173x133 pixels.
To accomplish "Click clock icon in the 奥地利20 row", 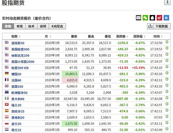I will [167, 116].
